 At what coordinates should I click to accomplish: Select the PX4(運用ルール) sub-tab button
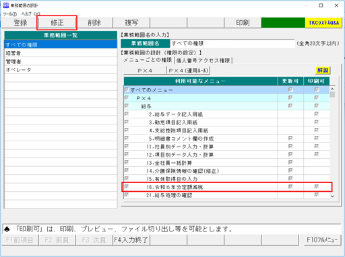[x=188, y=71]
